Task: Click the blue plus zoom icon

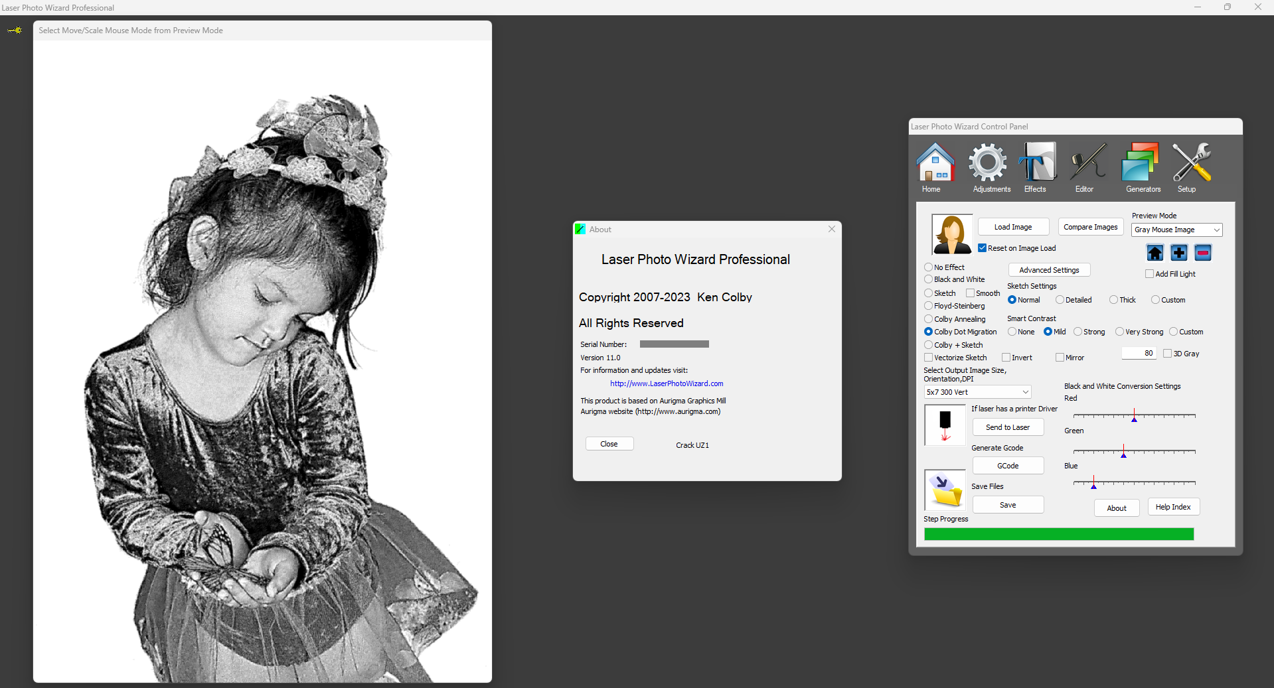Action: tap(1179, 253)
